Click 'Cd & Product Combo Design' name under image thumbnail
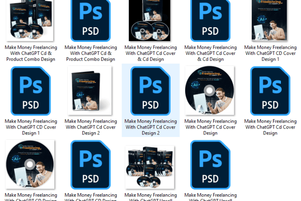 (x=31, y=53)
